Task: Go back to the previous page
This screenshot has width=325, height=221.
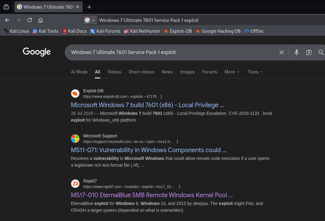Action: pos(7,20)
